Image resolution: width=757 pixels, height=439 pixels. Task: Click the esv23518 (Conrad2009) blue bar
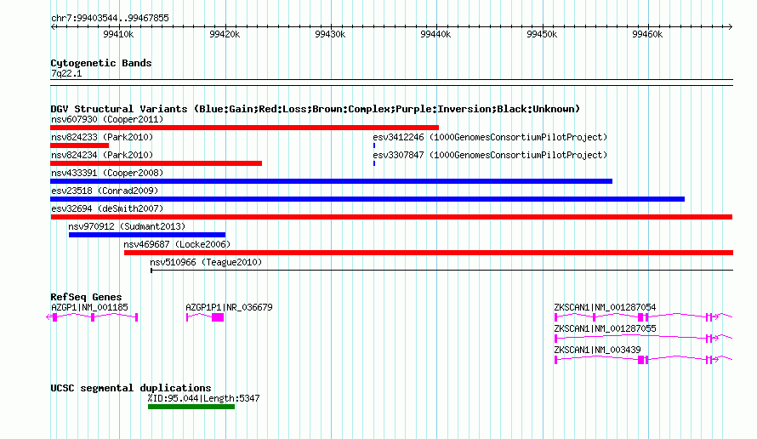click(x=367, y=199)
